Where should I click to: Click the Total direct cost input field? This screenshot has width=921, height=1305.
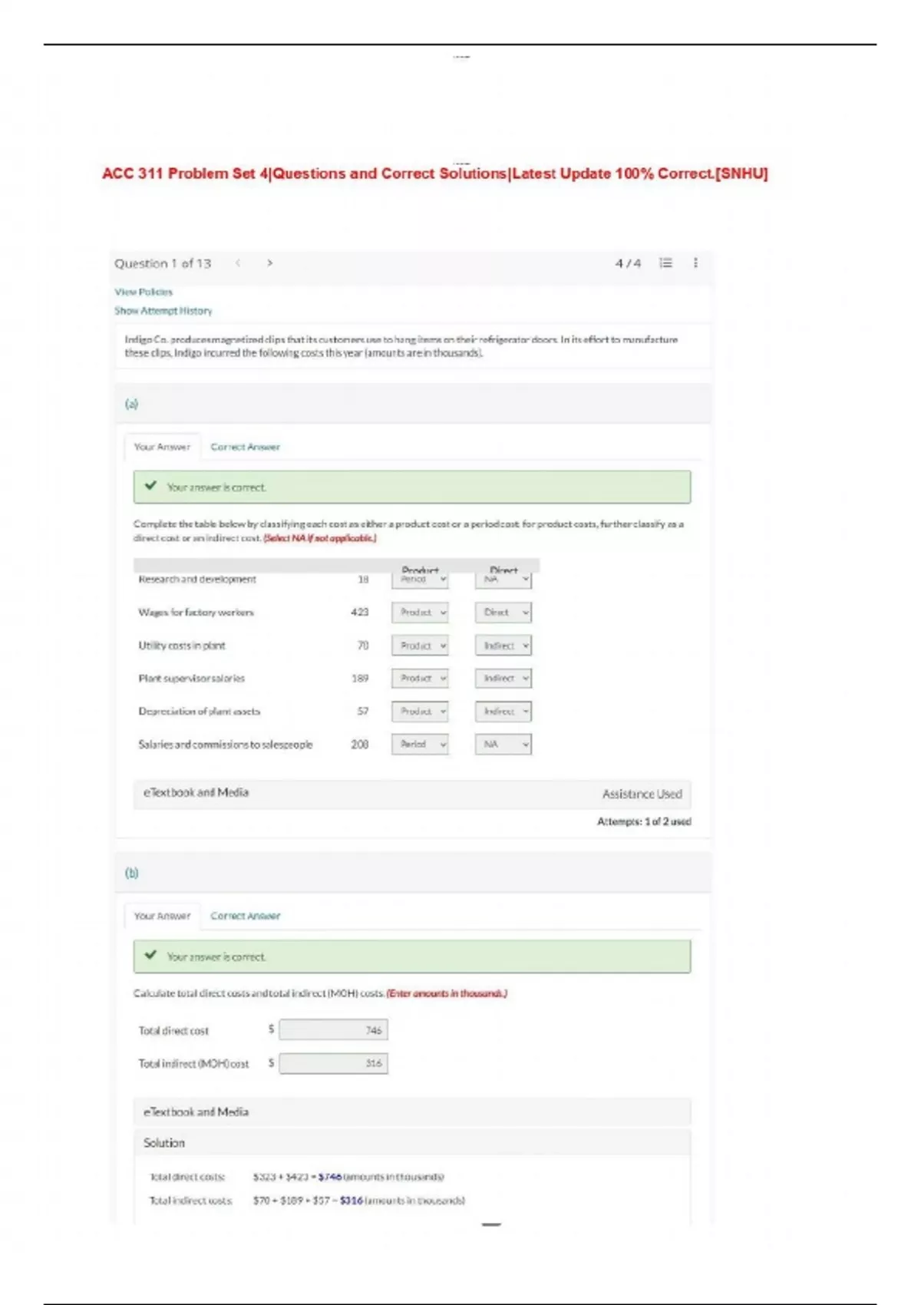[333, 1030]
